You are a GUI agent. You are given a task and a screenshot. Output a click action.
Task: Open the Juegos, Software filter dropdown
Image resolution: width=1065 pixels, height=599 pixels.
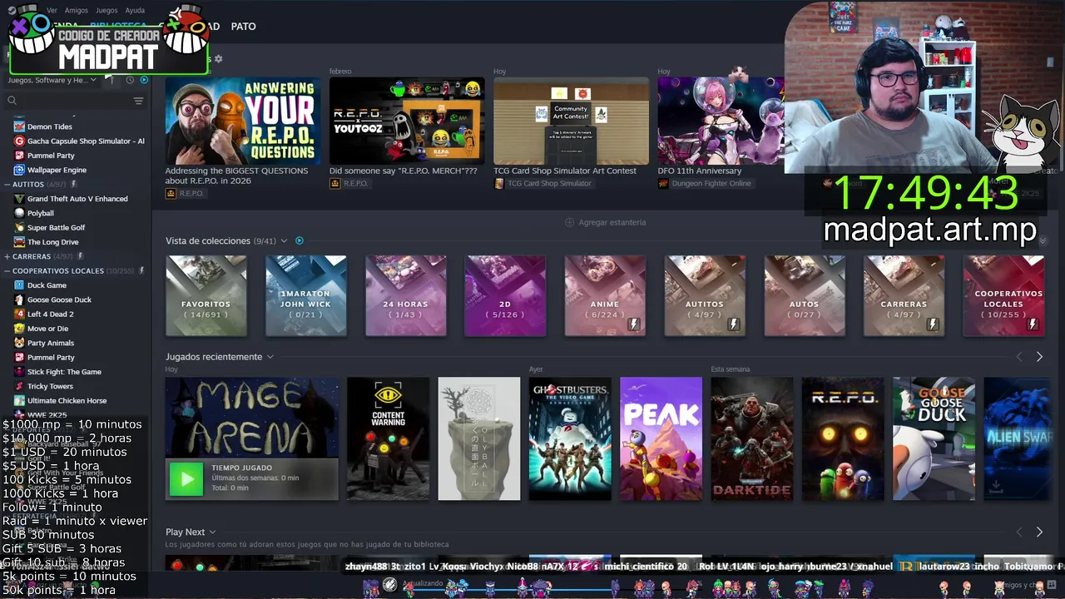[52, 80]
